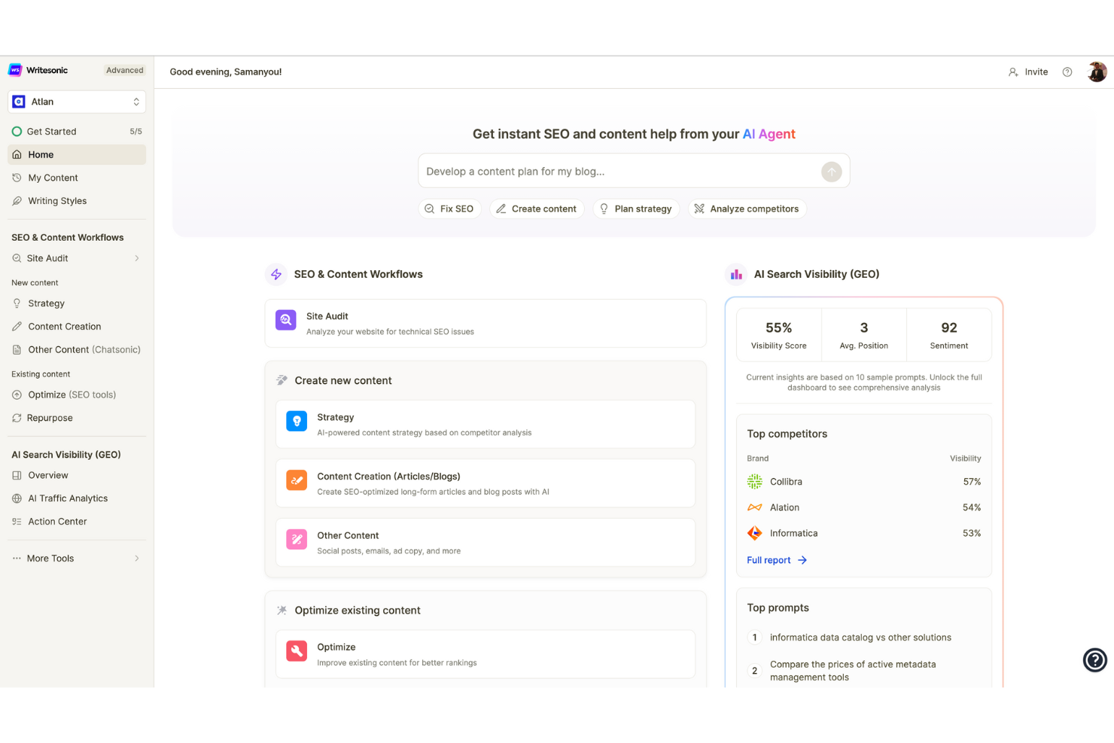Select the Site Audit icon in sidebar

[17, 258]
